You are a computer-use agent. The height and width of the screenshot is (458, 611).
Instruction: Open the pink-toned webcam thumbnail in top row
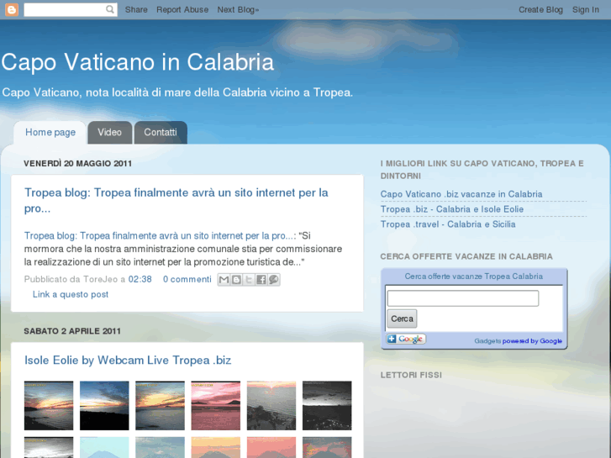[x=216, y=406]
